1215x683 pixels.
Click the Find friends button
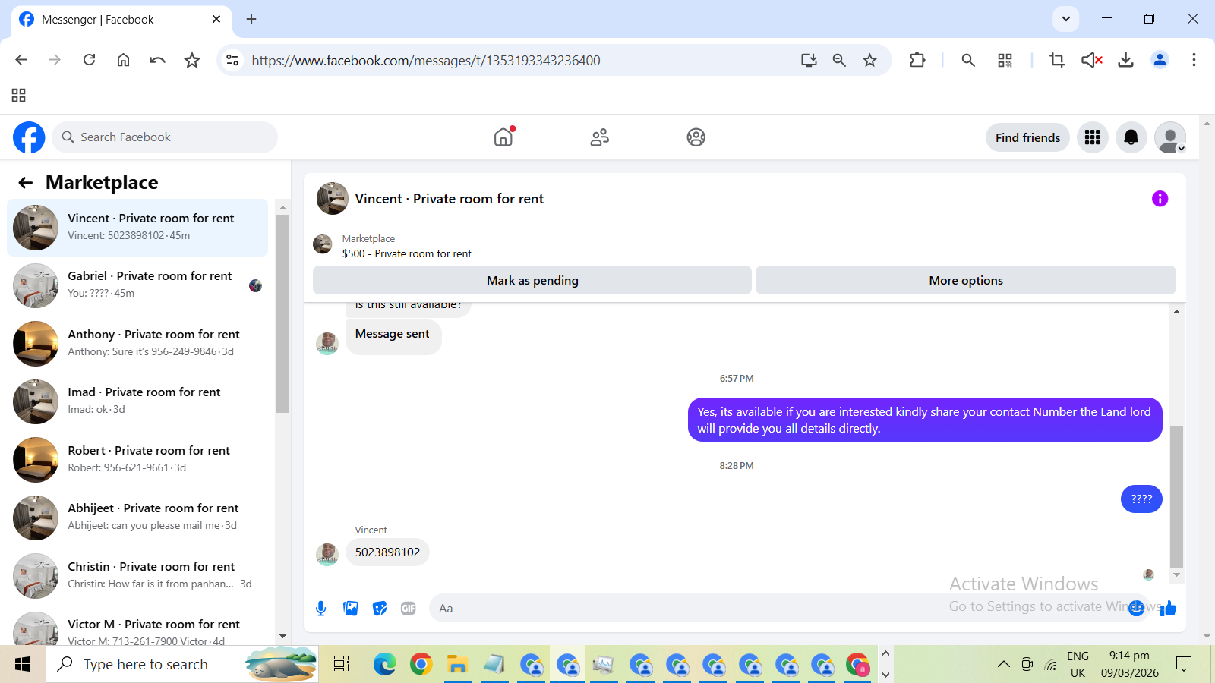(x=1027, y=137)
